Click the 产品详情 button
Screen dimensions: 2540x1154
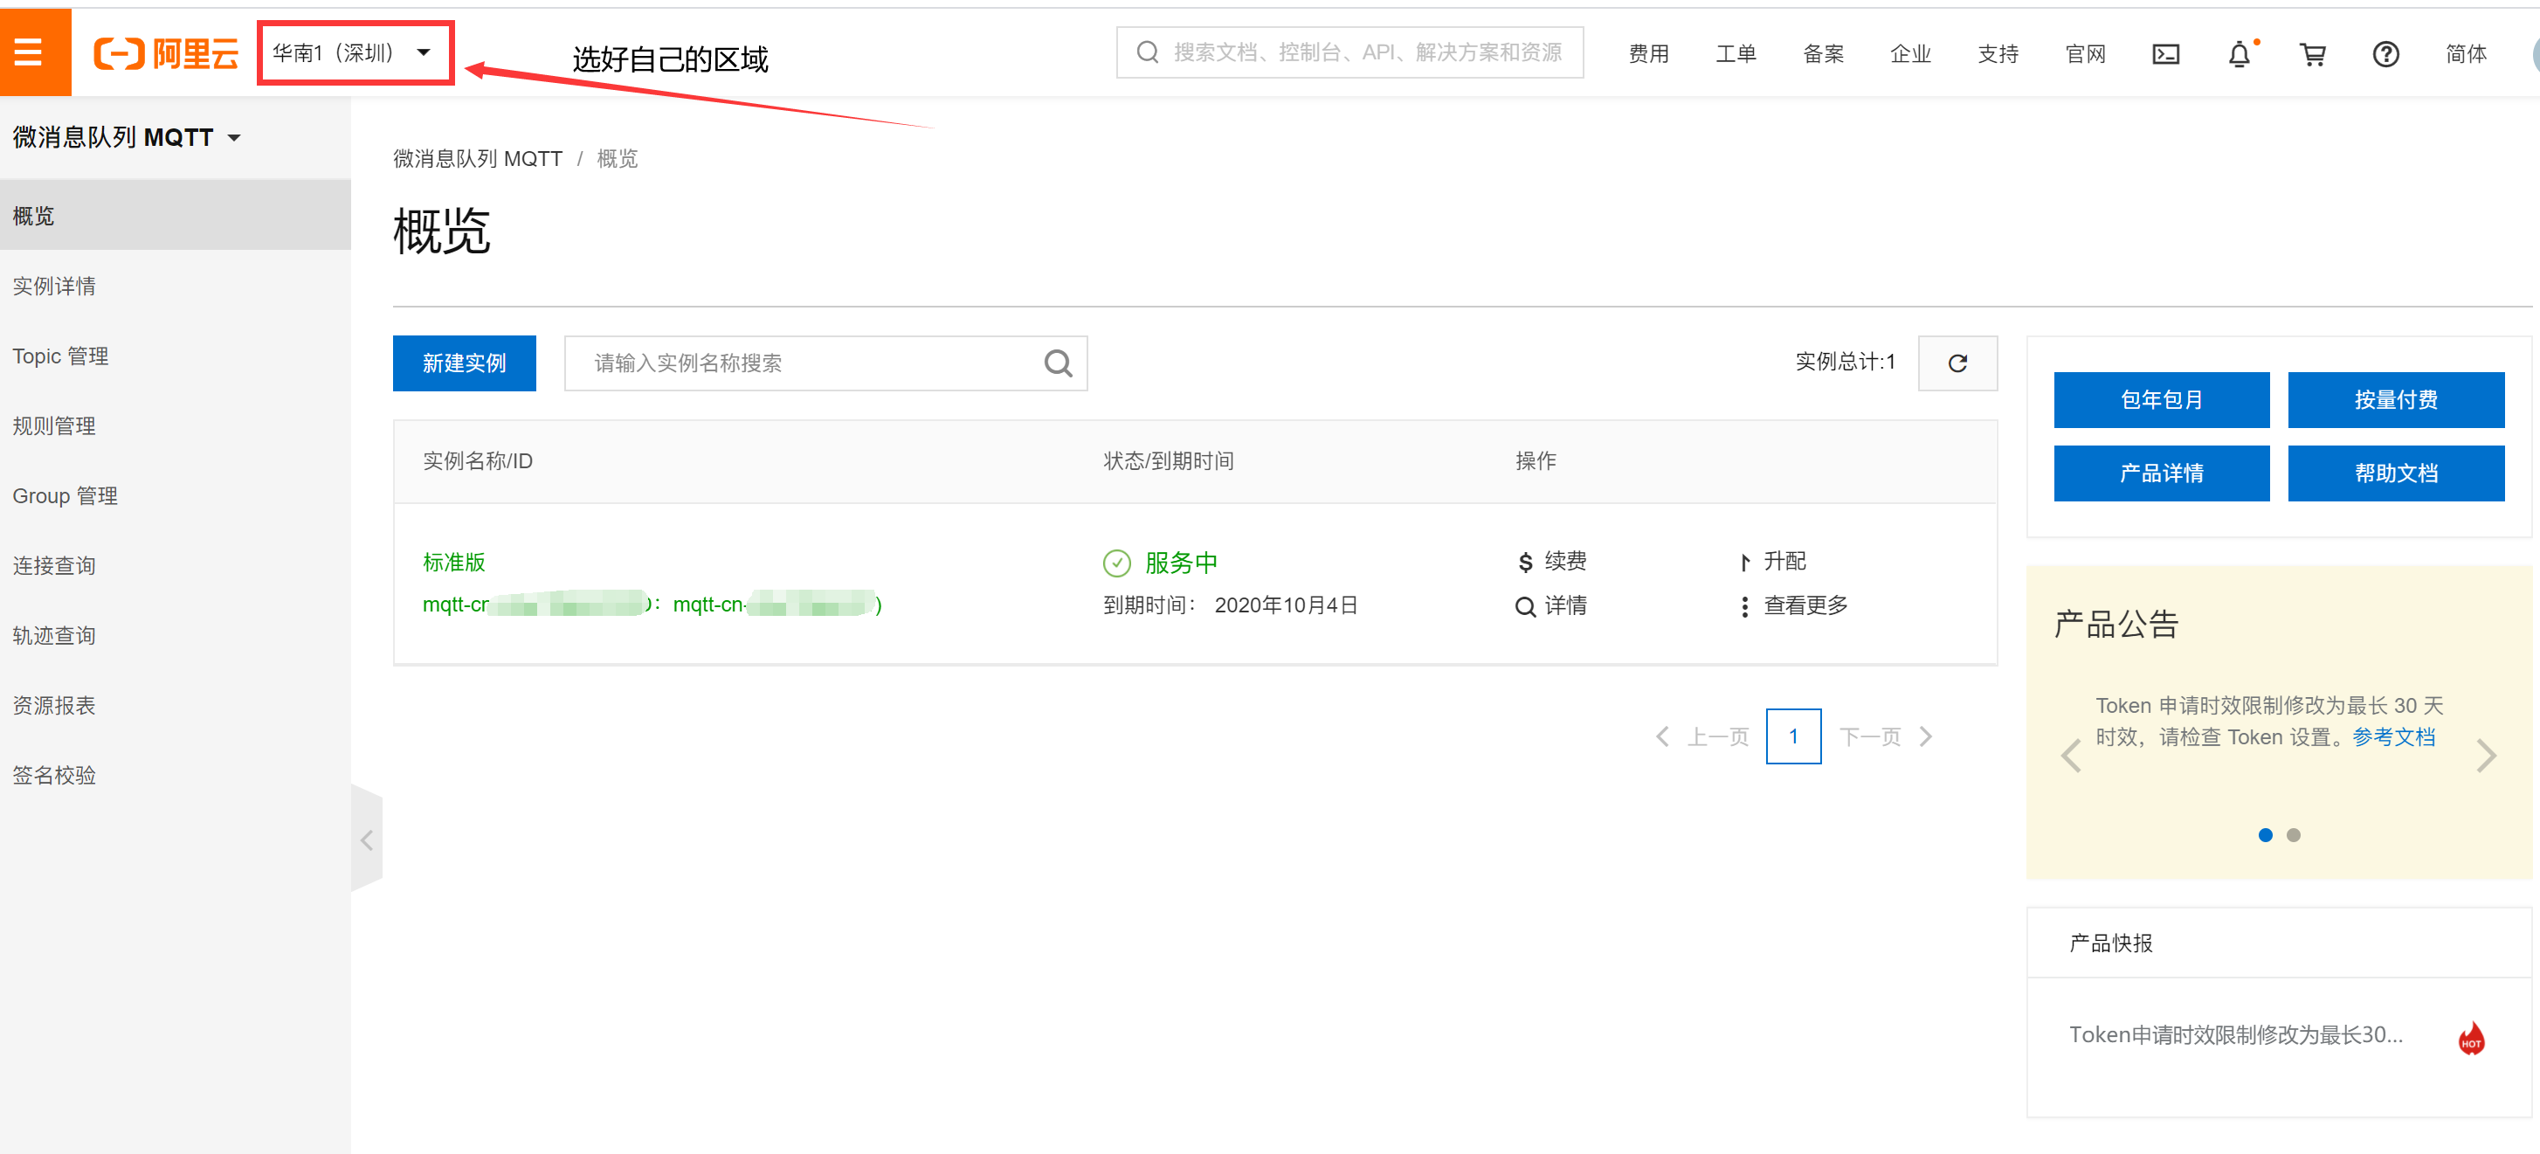click(2160, 473)
